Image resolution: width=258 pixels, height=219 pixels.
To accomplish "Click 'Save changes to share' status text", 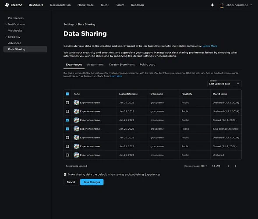I will [x=226, y=129].
